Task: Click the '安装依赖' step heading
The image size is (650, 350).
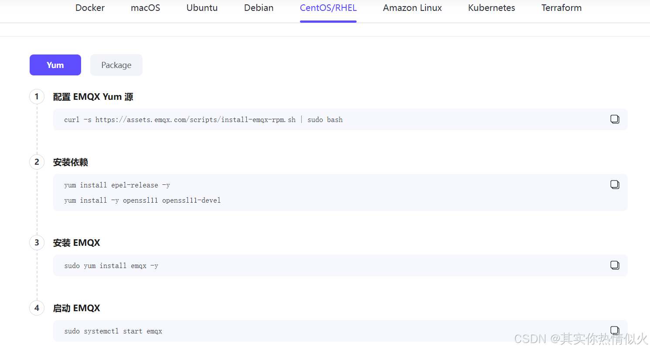Action: click(71, 162)
